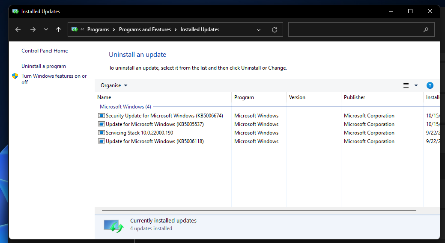This screenshot has height=243, width=445.
Task: Close the Installed Updates window
Action: (x=430, y=11)
